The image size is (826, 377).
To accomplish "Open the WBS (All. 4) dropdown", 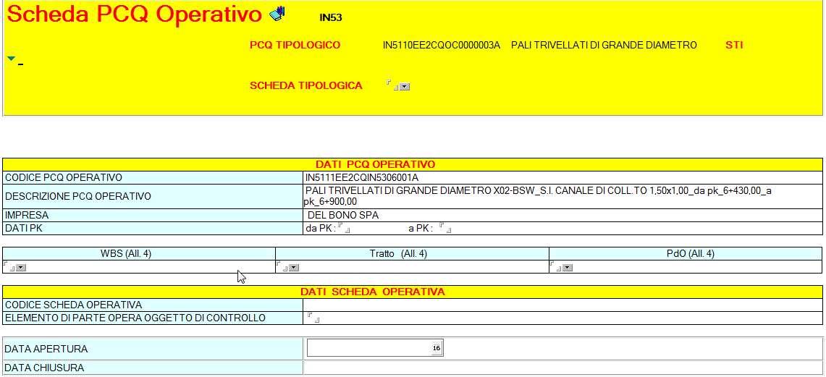I will pos(21,268).
